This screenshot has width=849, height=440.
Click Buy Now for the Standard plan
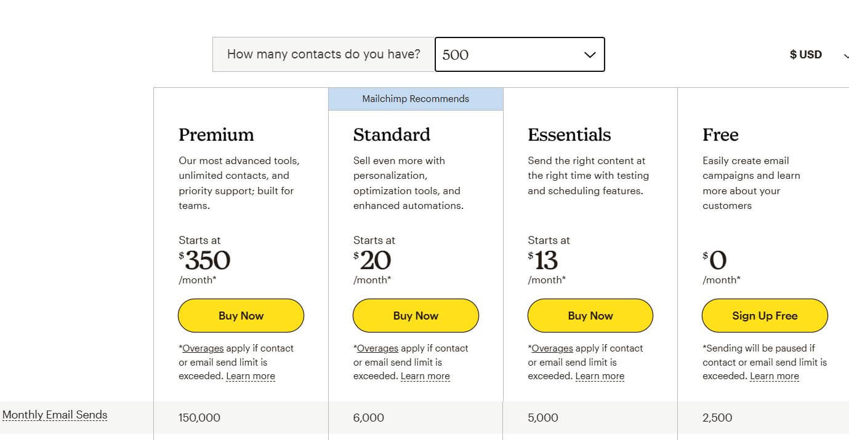416,315
